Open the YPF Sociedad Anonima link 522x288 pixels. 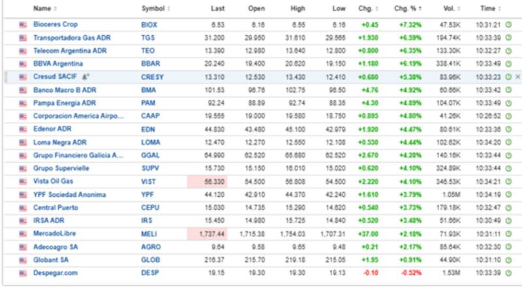pos(69,194)
